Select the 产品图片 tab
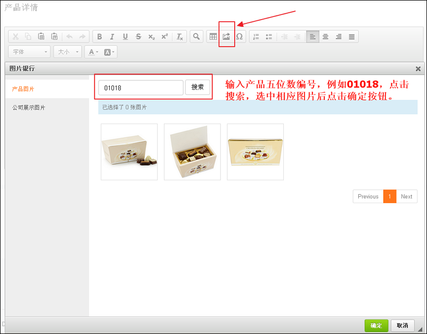This screenshot has height=334, width=427. [x=23, y=89]
